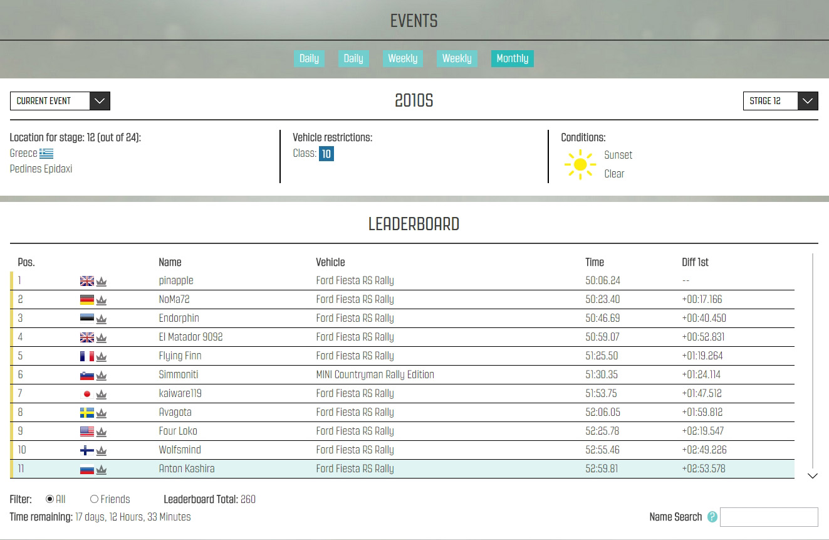Image resolution: width=829 pixels, height=540 pixels.
Task: Select the All filter radio button
Action: click(50, 499)
